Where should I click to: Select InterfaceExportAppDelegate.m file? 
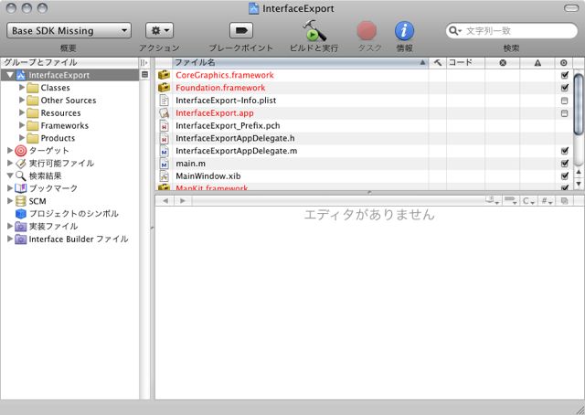click(237, 151)
